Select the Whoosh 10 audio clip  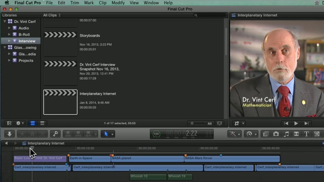[148, 176]
